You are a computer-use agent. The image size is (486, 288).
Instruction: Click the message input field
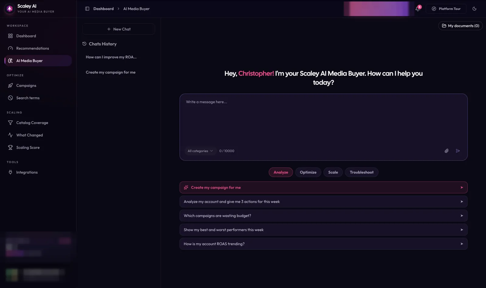[x=323, y=120]
